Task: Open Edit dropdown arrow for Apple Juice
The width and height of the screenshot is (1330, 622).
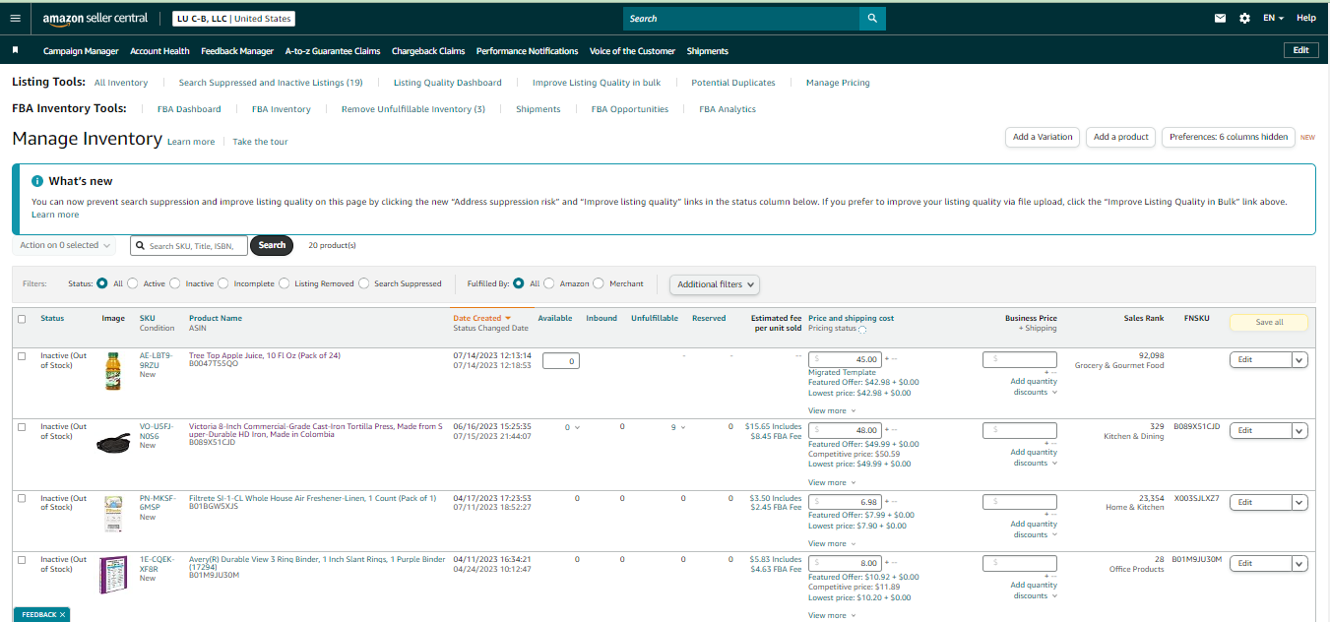Action: 1299,360
